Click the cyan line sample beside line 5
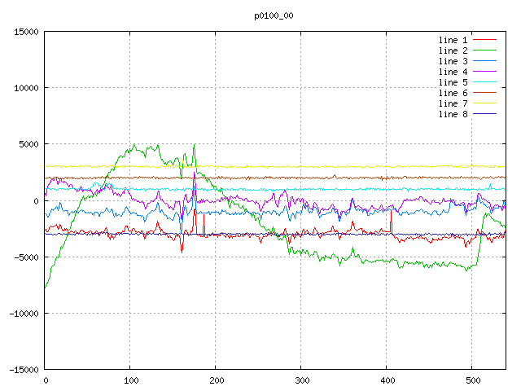521x391 pixels. pos(485,82)
